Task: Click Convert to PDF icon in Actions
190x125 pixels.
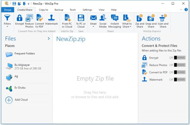Action: coord(144,72)
